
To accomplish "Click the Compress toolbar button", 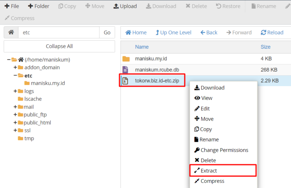I will [20, 18].
